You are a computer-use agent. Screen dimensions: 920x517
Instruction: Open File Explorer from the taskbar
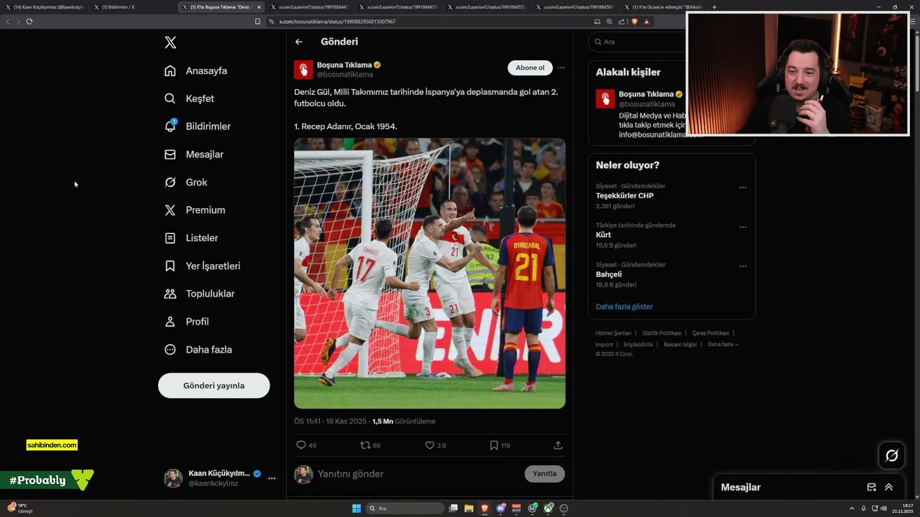coord(469,508)
